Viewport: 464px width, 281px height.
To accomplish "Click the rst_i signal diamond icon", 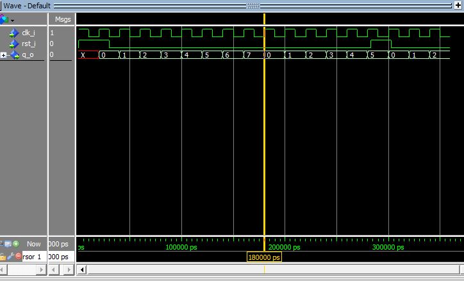I will coord(14,44).
